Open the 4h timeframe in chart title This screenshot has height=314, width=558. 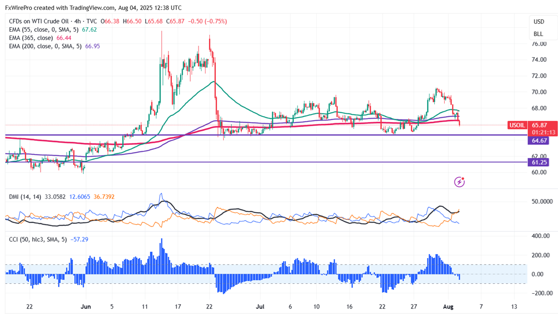click(x=78, y=21)
